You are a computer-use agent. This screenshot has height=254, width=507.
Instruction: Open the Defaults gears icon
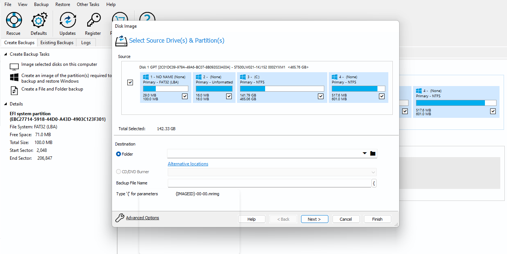pos(39,20)
